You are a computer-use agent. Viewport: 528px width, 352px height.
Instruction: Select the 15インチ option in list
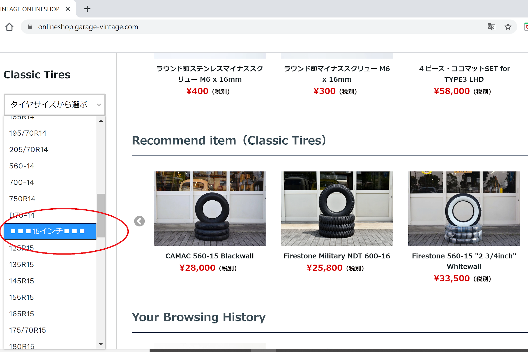tap(50, 231)
